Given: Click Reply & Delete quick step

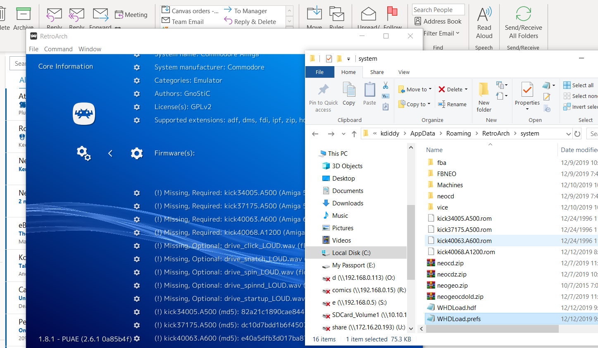Looking at the screenshot, I should [250, 21].
